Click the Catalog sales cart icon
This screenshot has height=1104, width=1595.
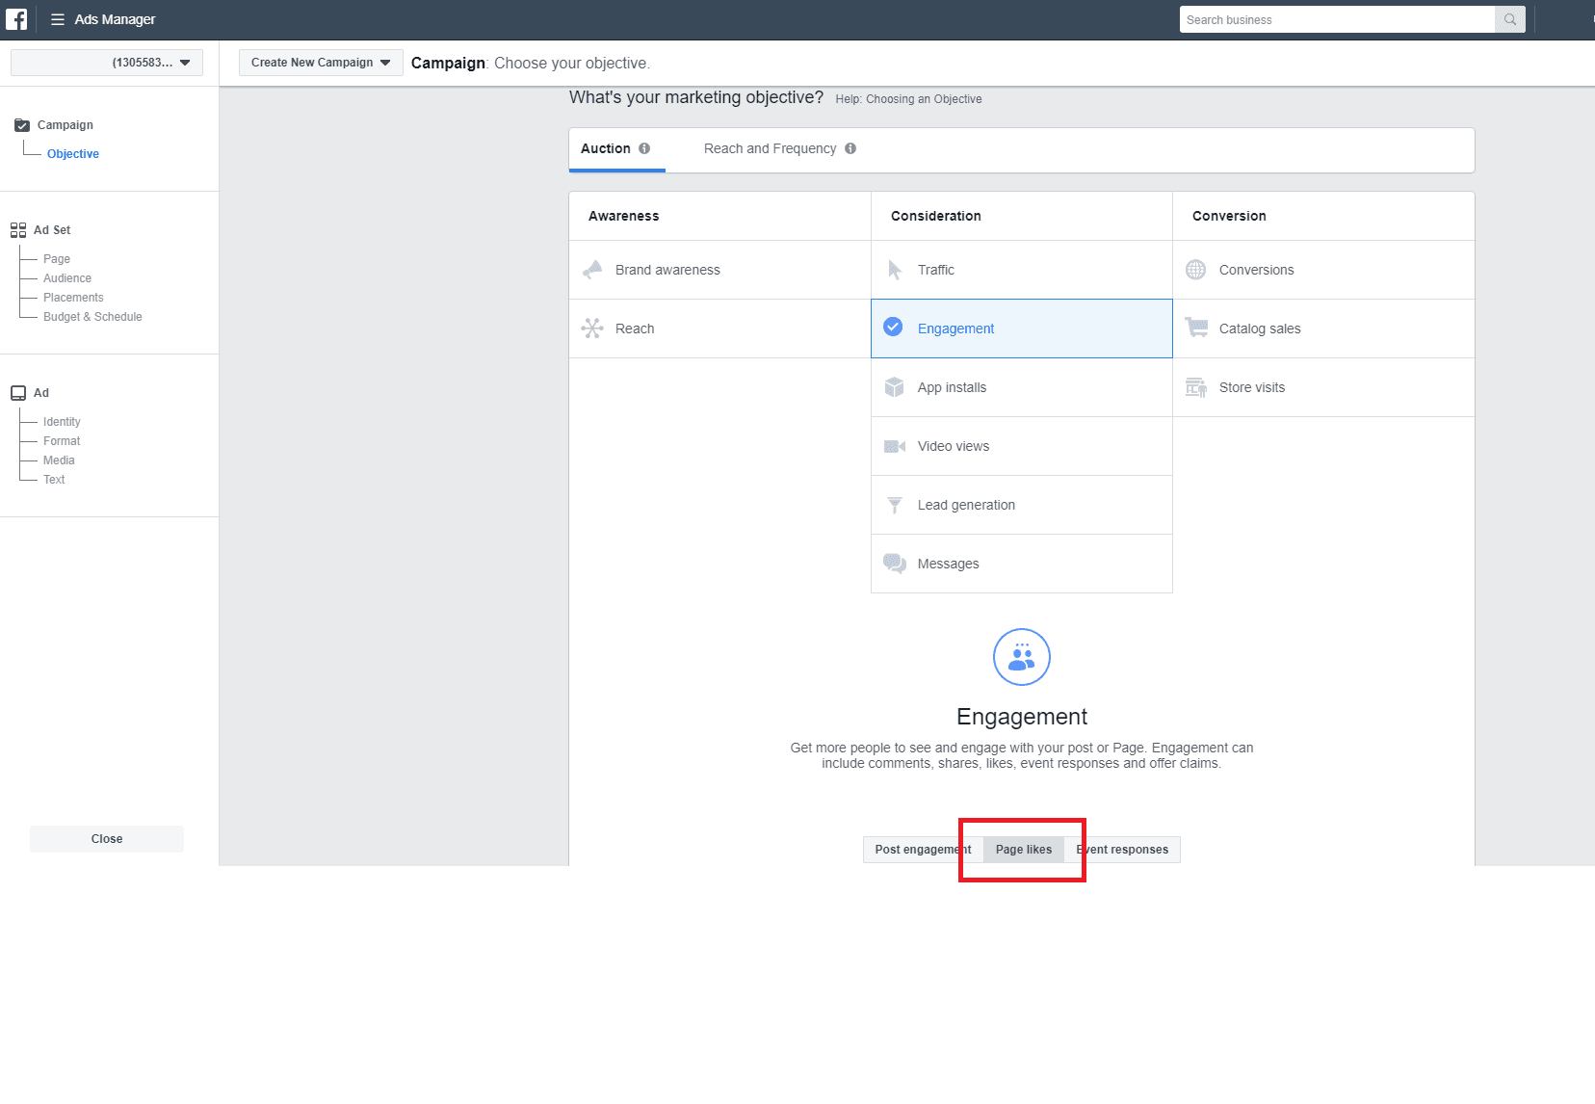pos(1196,329)
